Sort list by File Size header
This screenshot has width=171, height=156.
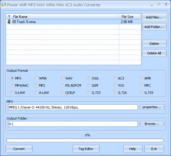[x=127, y=17]
